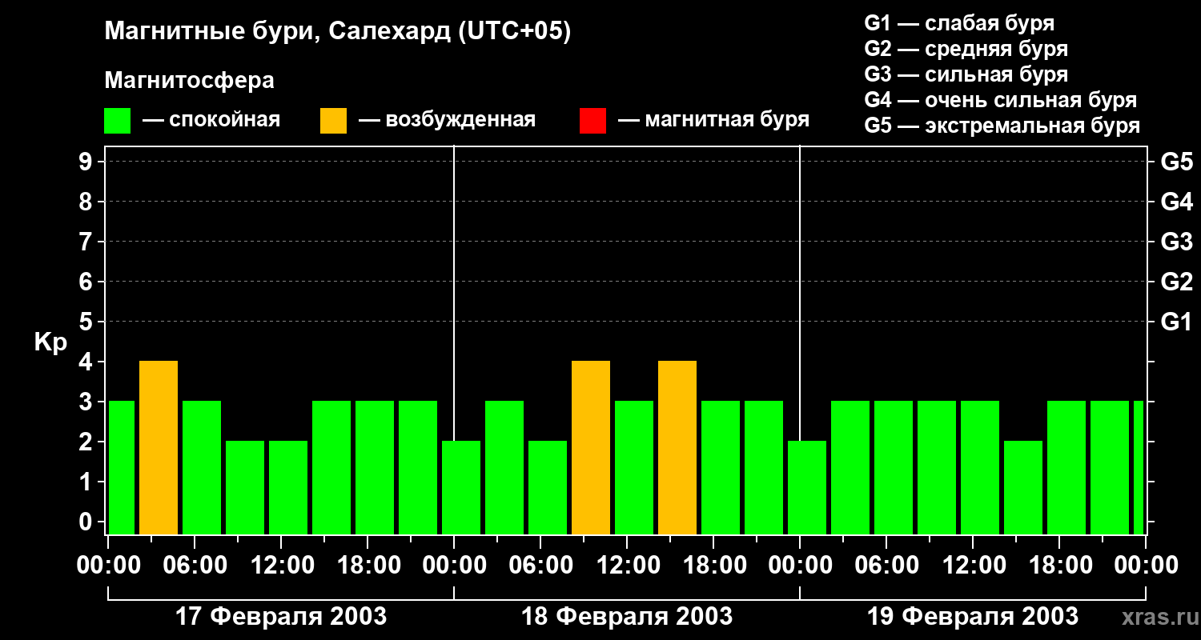This screenshot has width=1201, height=640.
Task: Click the 'Kp' axis label
Action: [50, 343]
